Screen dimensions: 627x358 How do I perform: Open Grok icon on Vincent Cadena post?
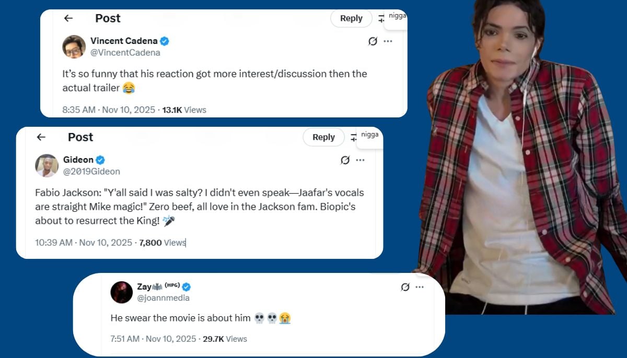[x=373, y=41]
